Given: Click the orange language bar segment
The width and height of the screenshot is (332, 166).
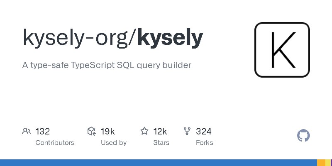Looking at the screenshot, I should click(321, 163).
